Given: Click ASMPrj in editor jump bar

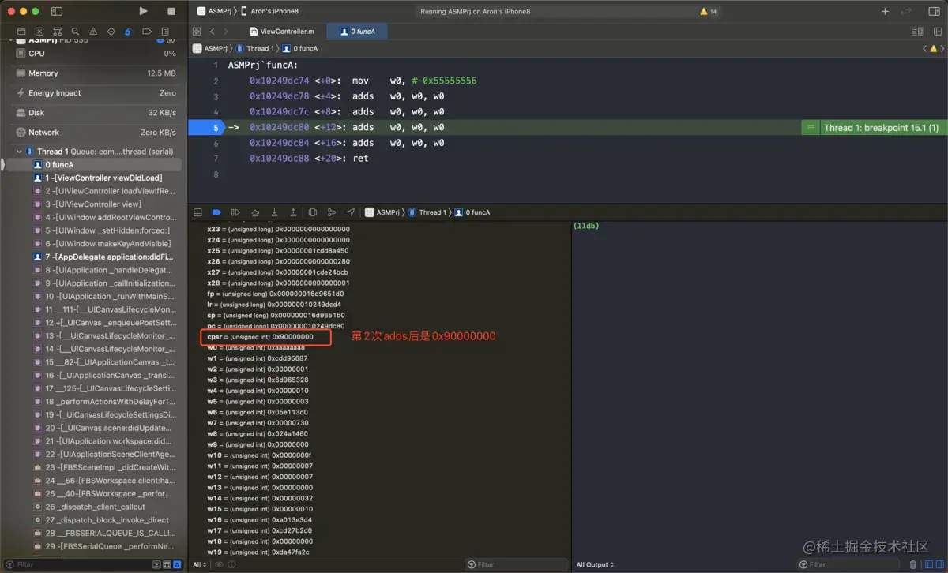Looking at the screenshot, I should 210,48.
